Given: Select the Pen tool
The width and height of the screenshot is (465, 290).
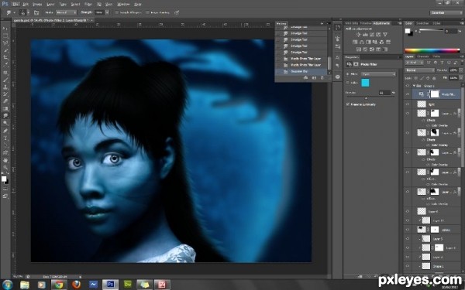Looking at the screenshot, I should 5,131.
